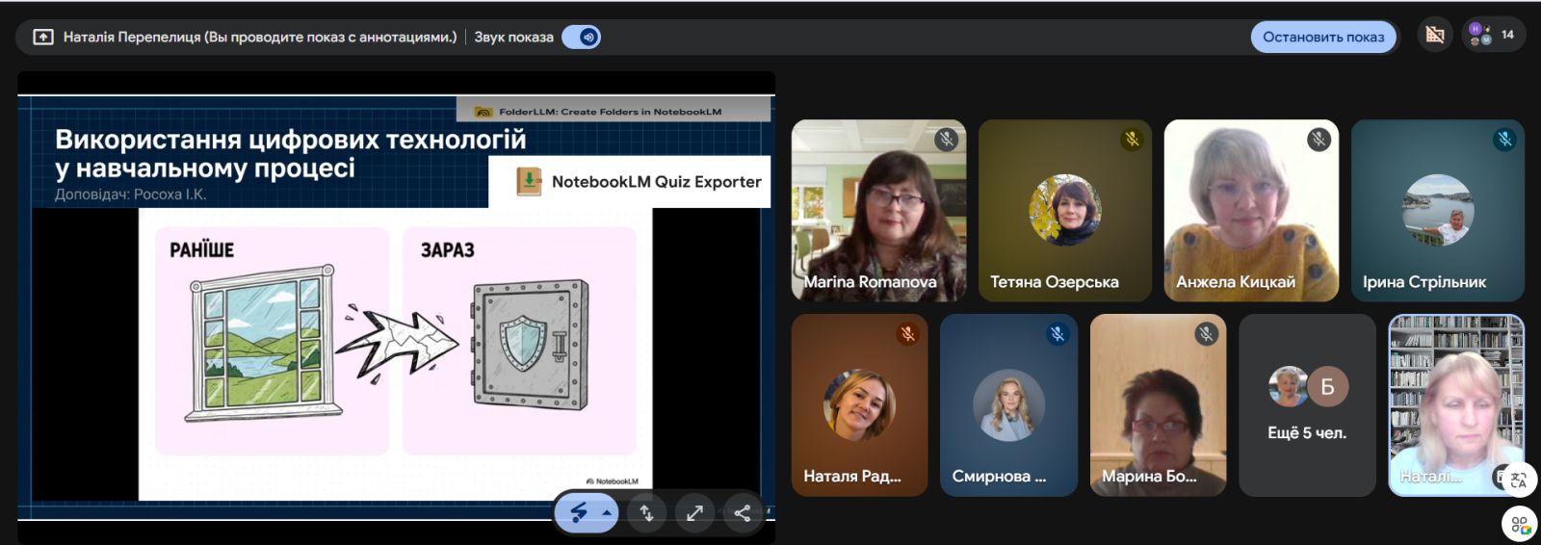Viewport: 1541px width, 545px height.
Task: Click the NotebookLM Quiz Exporter label
Action: pyautogui.click(x=656, y=181)
